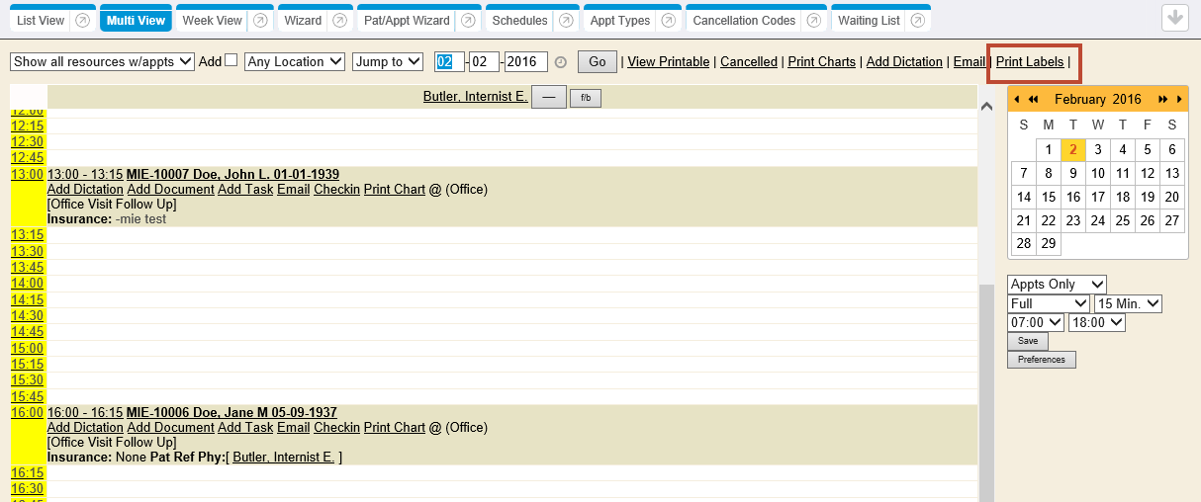Tick the Add checkbox
This screenshot has height=502, width=1201.
pyautogui.click(x=231, y=60)
